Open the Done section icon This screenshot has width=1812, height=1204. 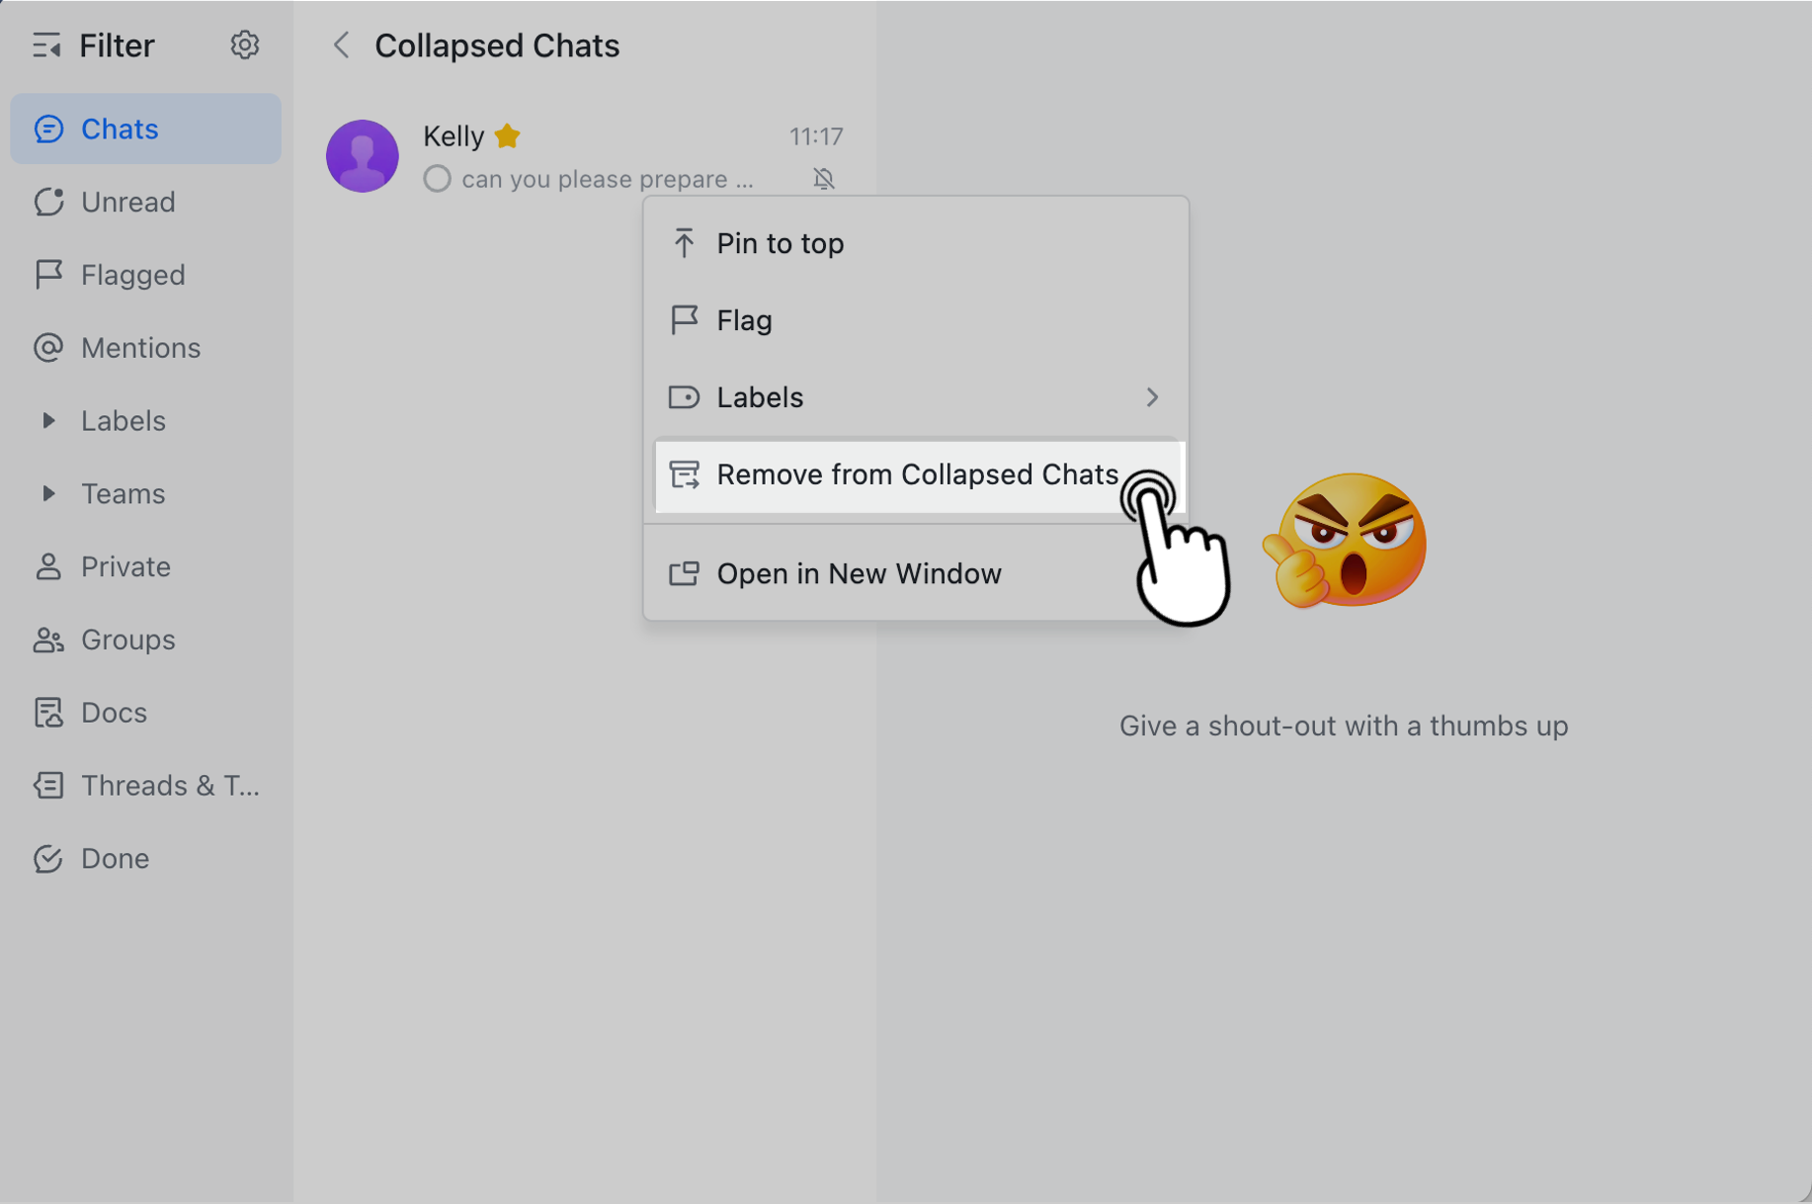pos(48,858)
